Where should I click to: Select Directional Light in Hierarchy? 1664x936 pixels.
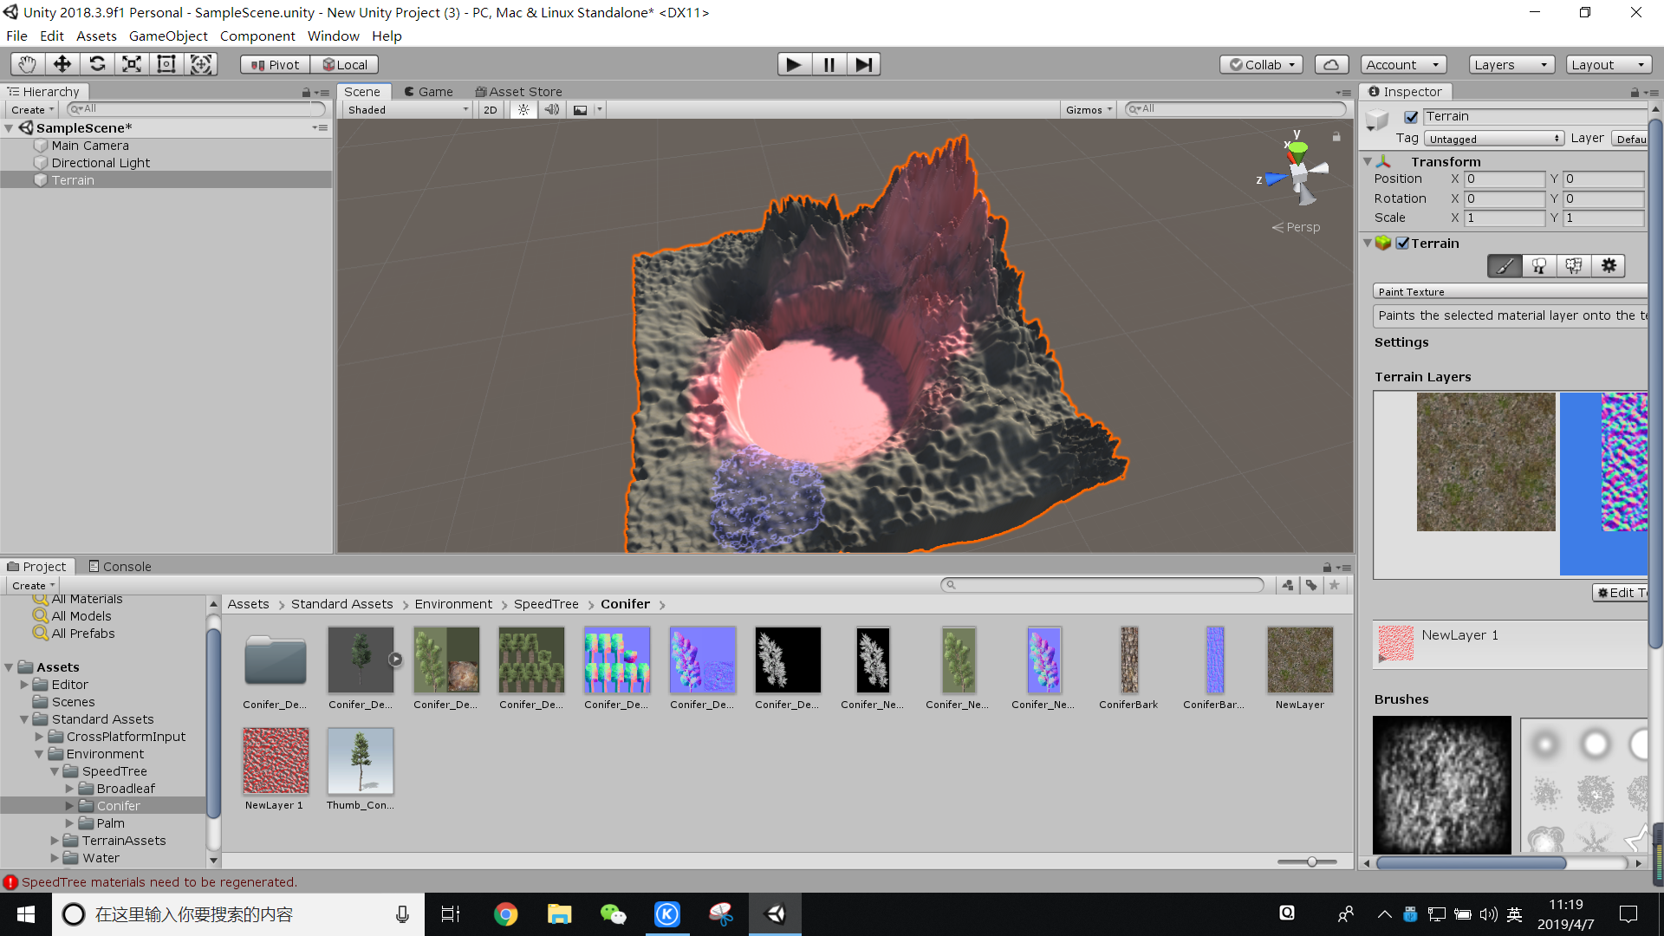coord(101,163)
